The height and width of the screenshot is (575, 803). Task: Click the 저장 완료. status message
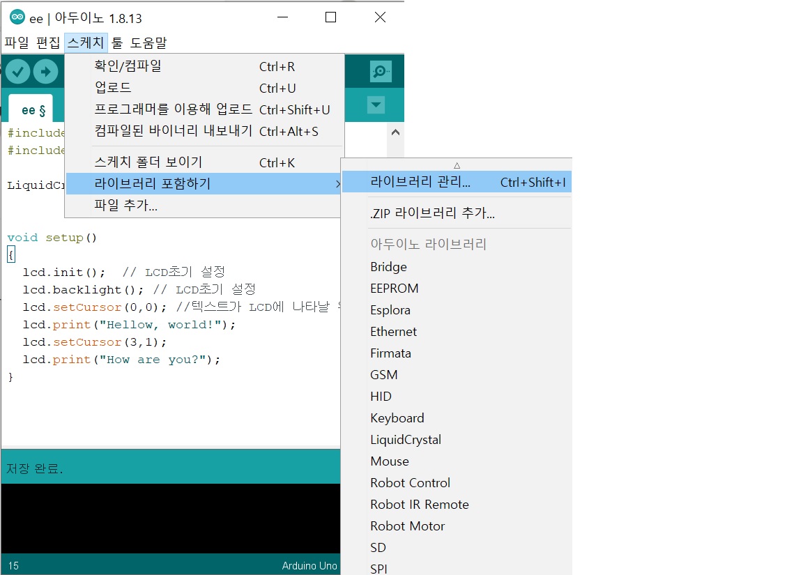click(x=34, y=468)
